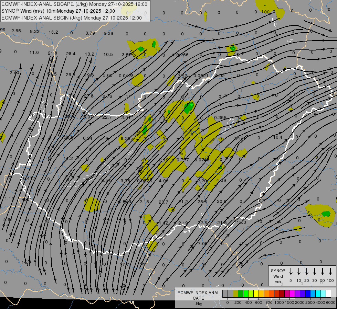
Task: Click the 17.7 value on the map
Action: [124, 264]
